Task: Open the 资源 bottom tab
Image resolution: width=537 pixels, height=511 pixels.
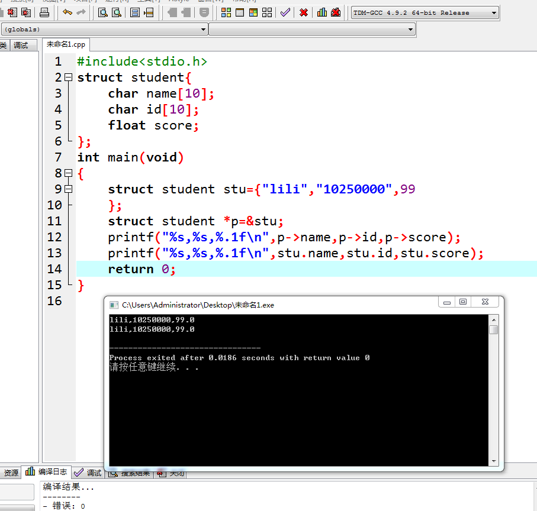Action: 11,473
